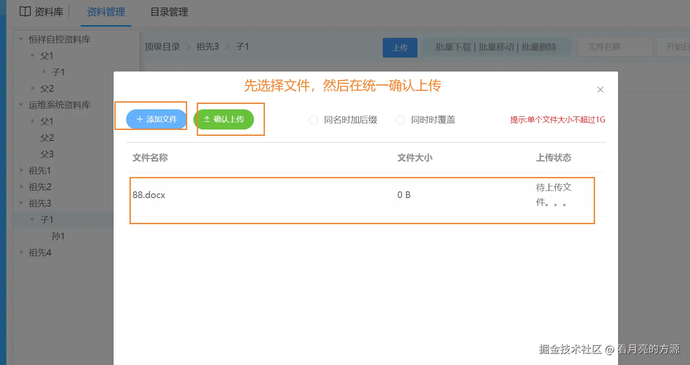Expand the 祖先2 tree node arrow
The width and height of the screenshot is (690, 365).
(21, 187)
